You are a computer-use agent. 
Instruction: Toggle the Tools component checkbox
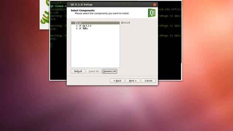click(x=80, y=28)
